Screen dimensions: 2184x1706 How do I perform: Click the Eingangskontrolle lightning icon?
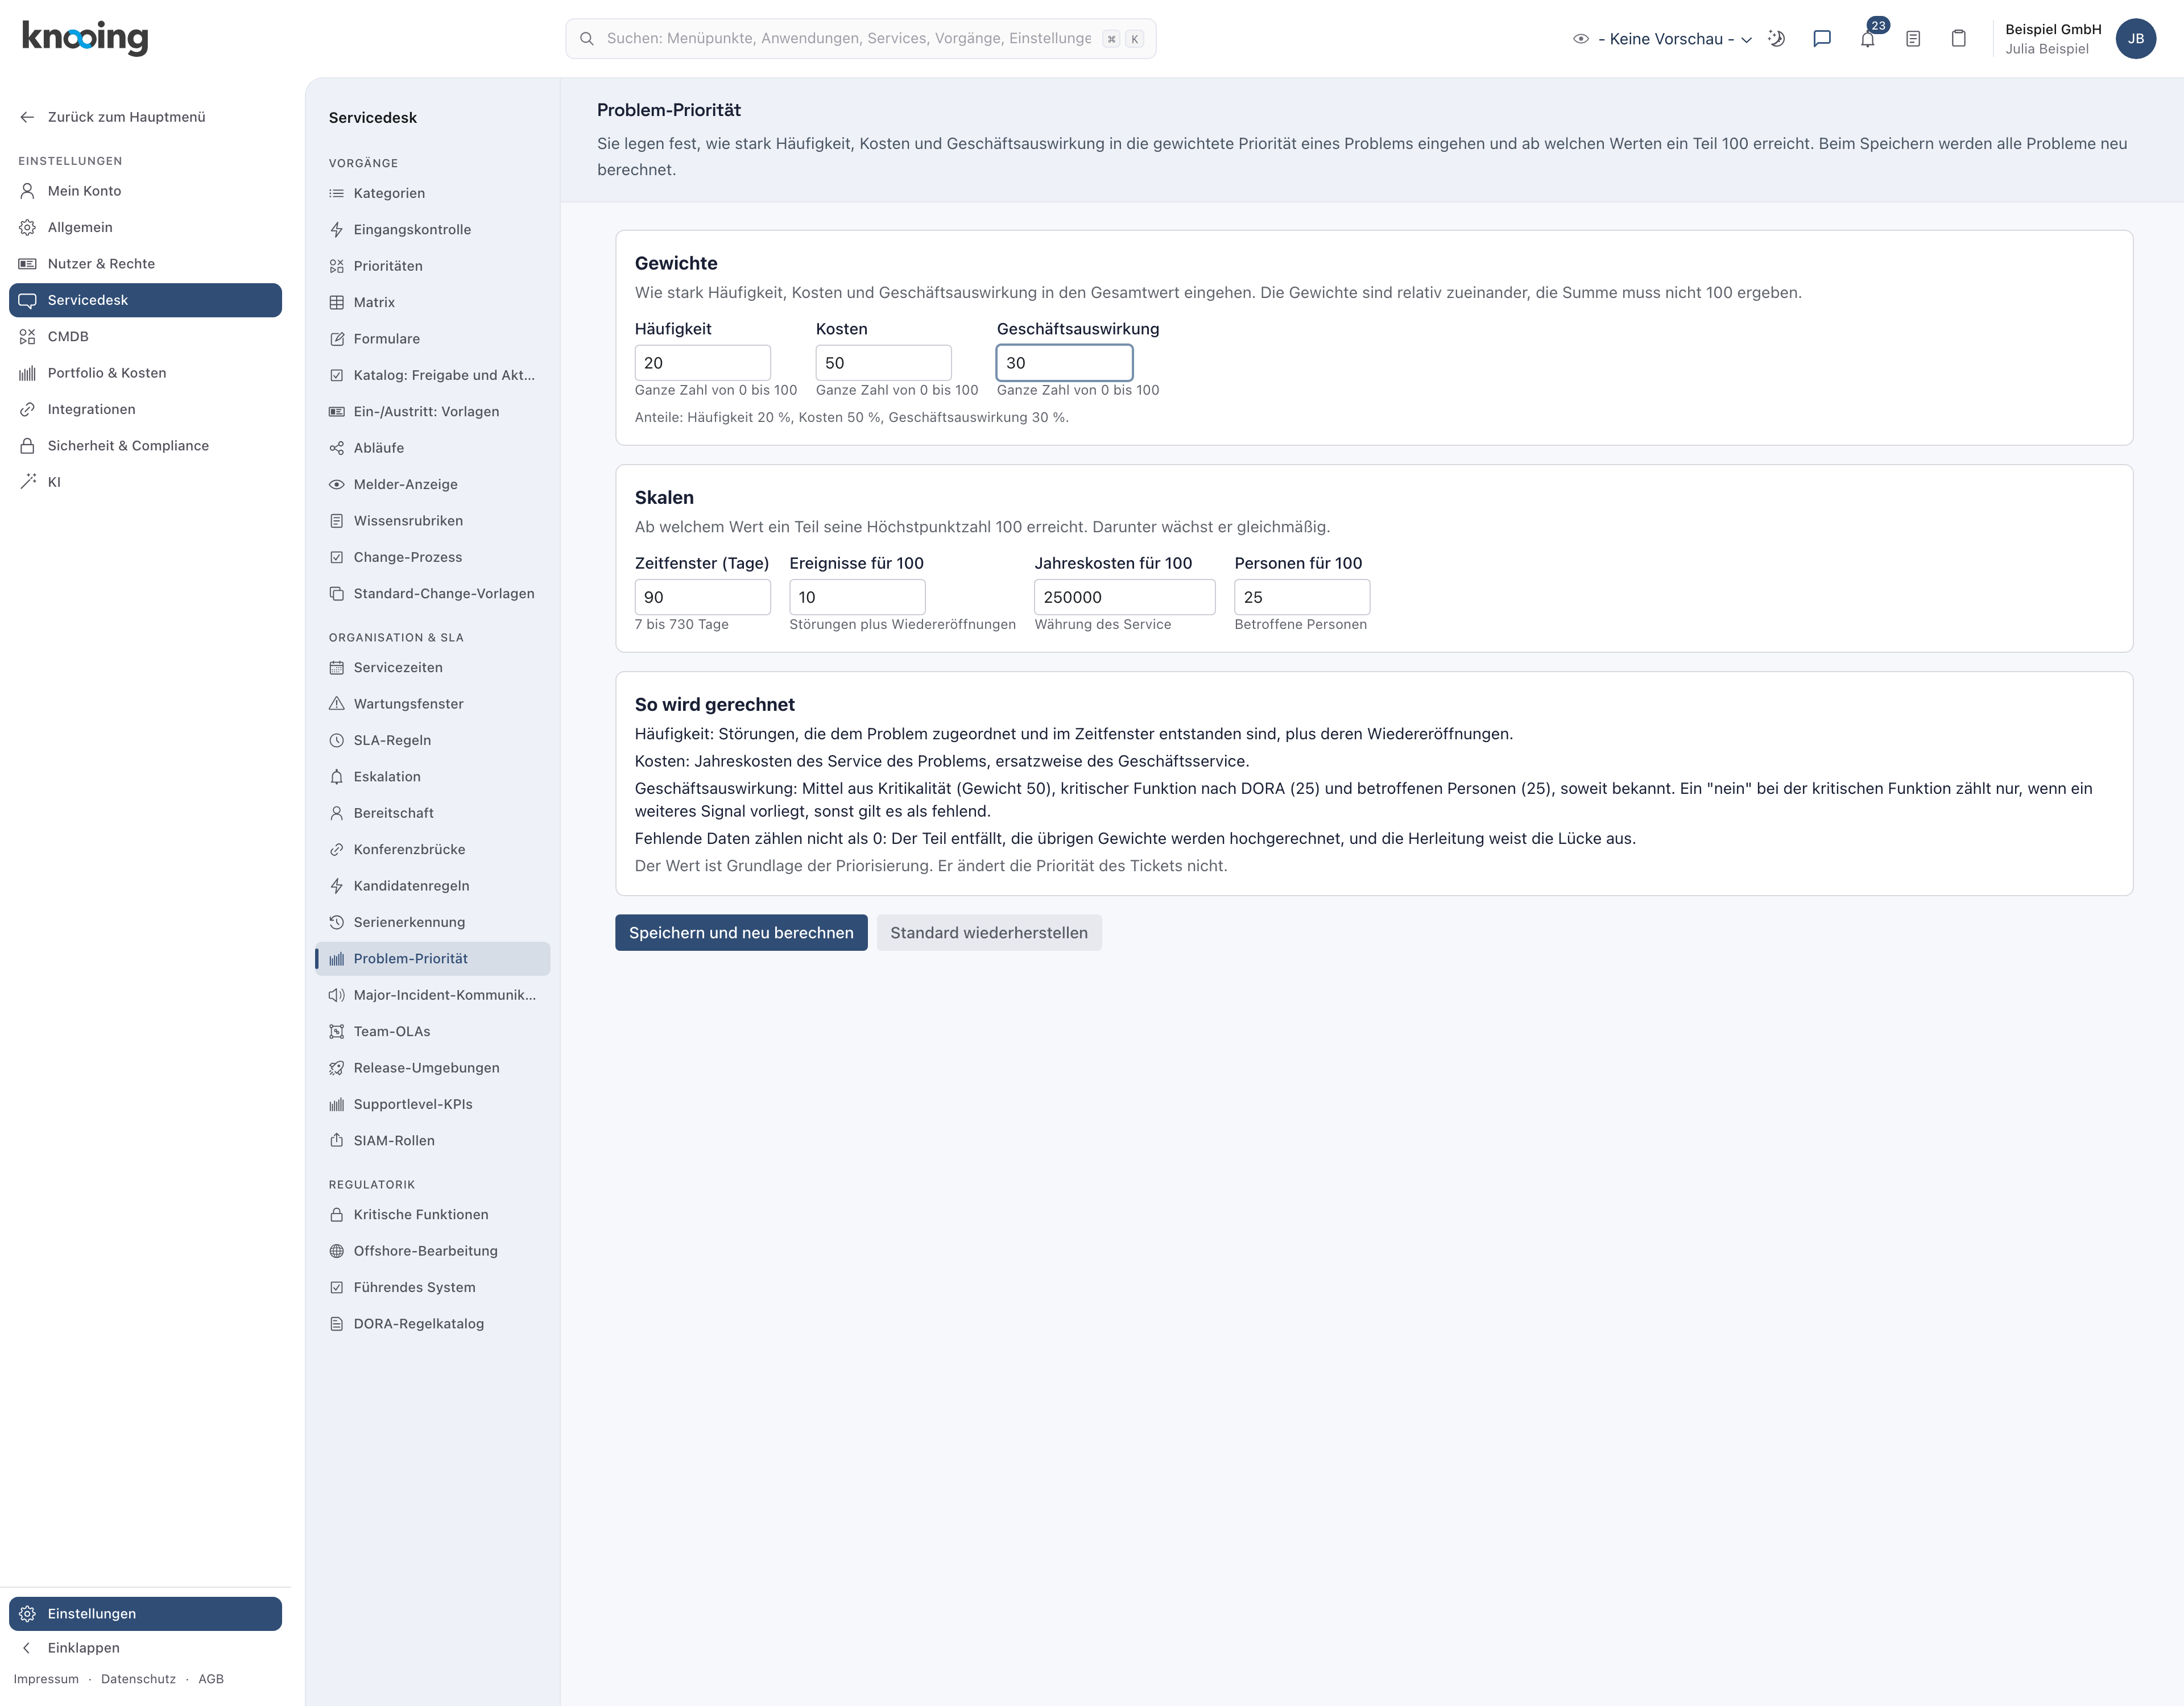(x=337, y=230)
